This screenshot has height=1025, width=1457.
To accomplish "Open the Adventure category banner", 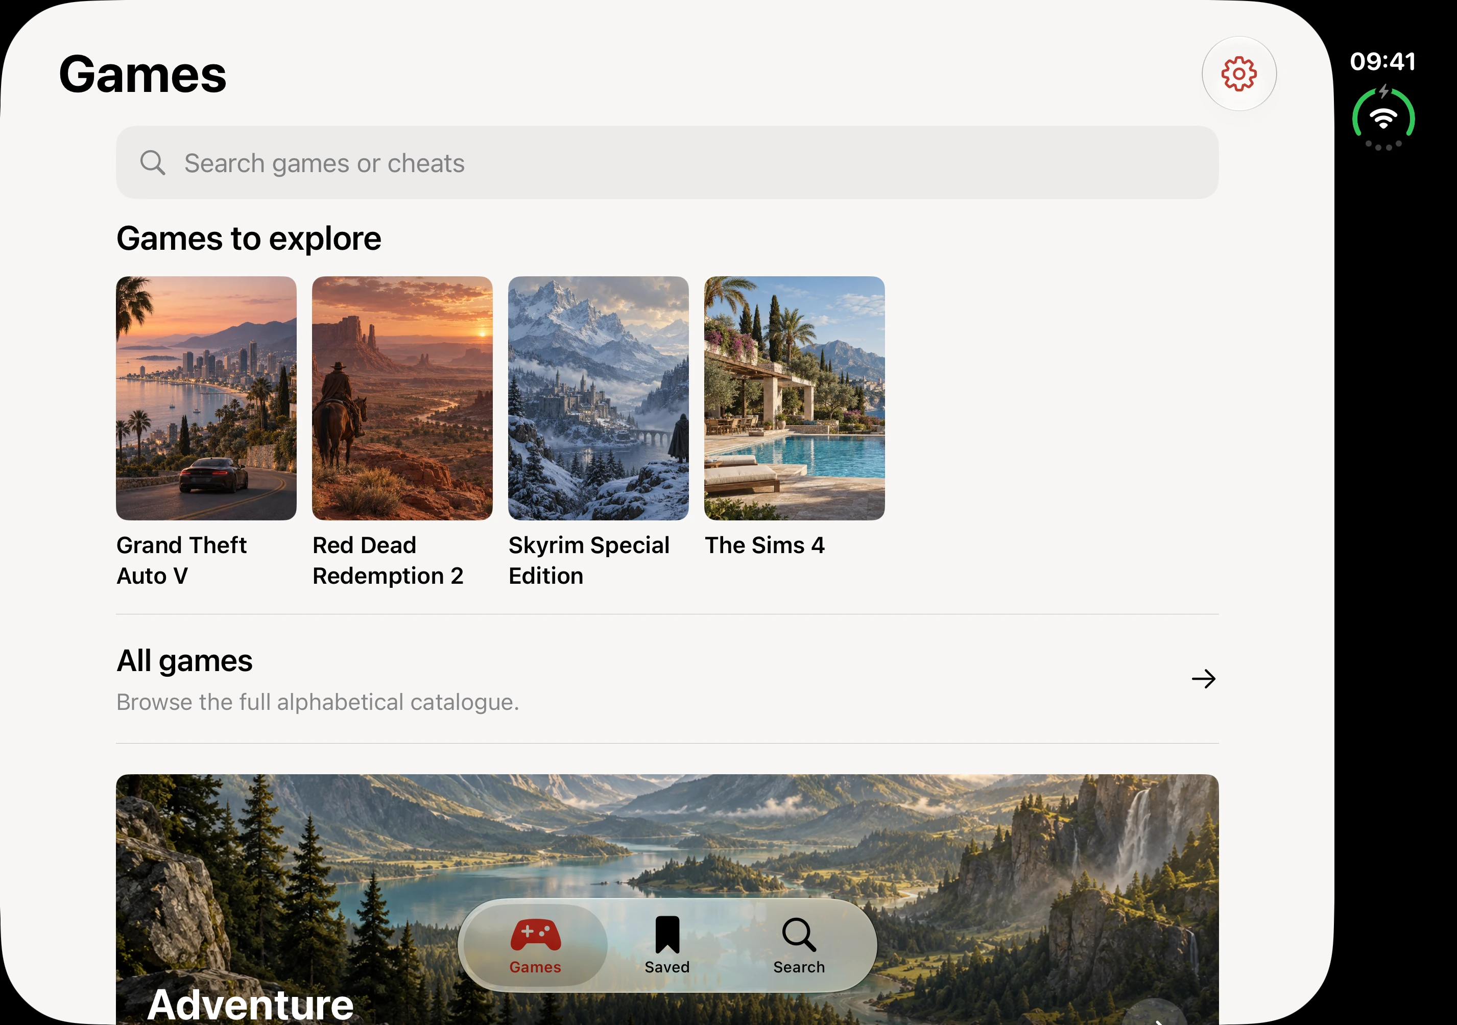I will (x=666, y=899).
